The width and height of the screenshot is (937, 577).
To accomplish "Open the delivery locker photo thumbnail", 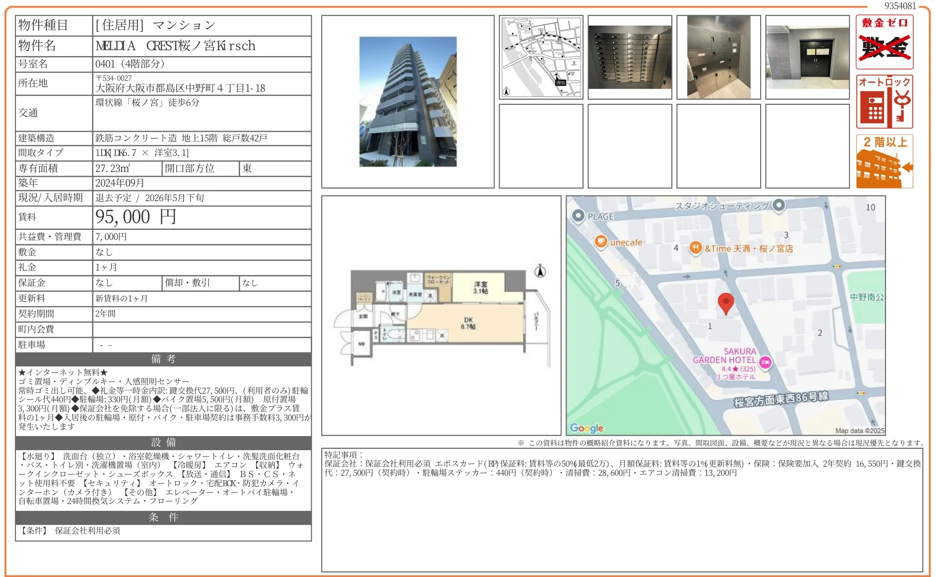I will [x=718, y=57].
